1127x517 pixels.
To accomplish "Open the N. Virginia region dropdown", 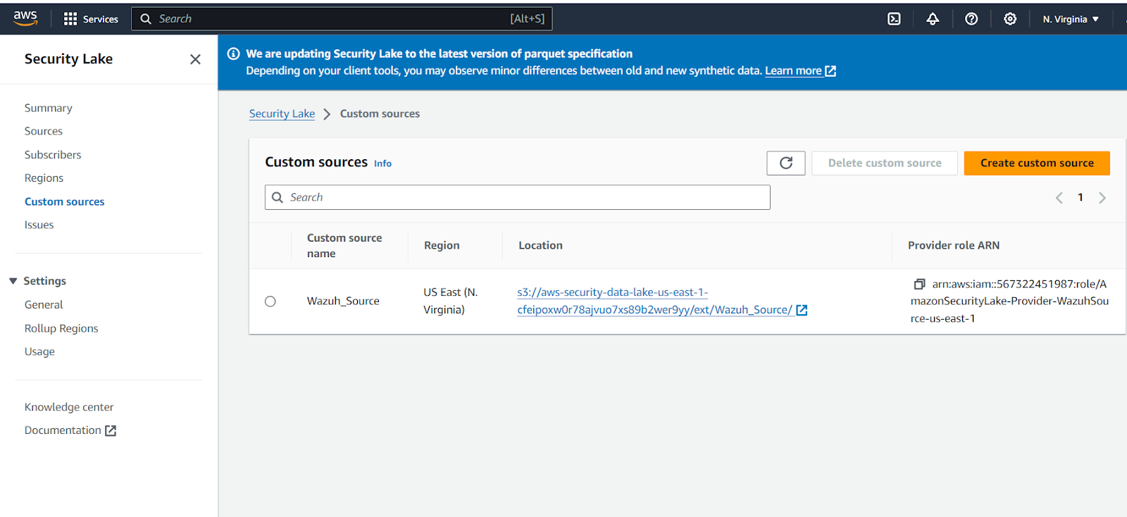I will [x=1071, y=19].
